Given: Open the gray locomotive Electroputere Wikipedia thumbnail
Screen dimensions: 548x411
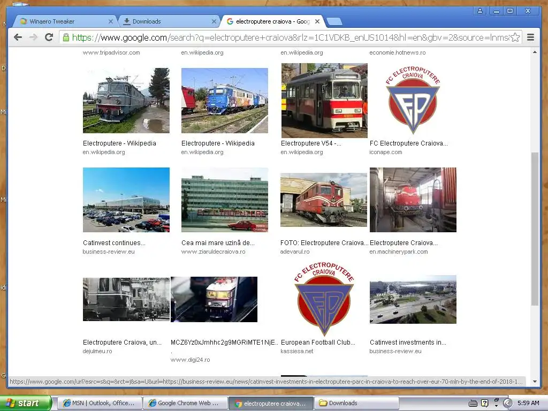Looking at the screenshot, I should click(x=126, y=101).
